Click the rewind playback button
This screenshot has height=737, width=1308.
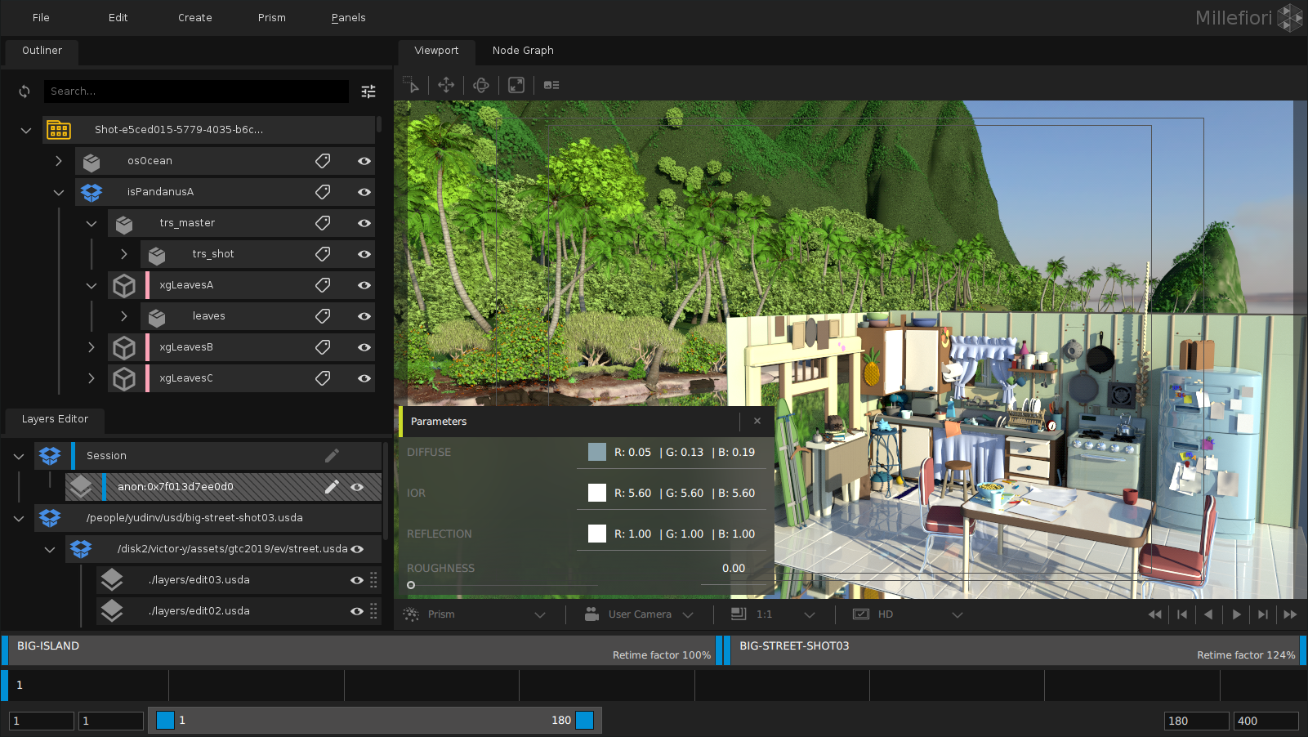pos(1154,614)
